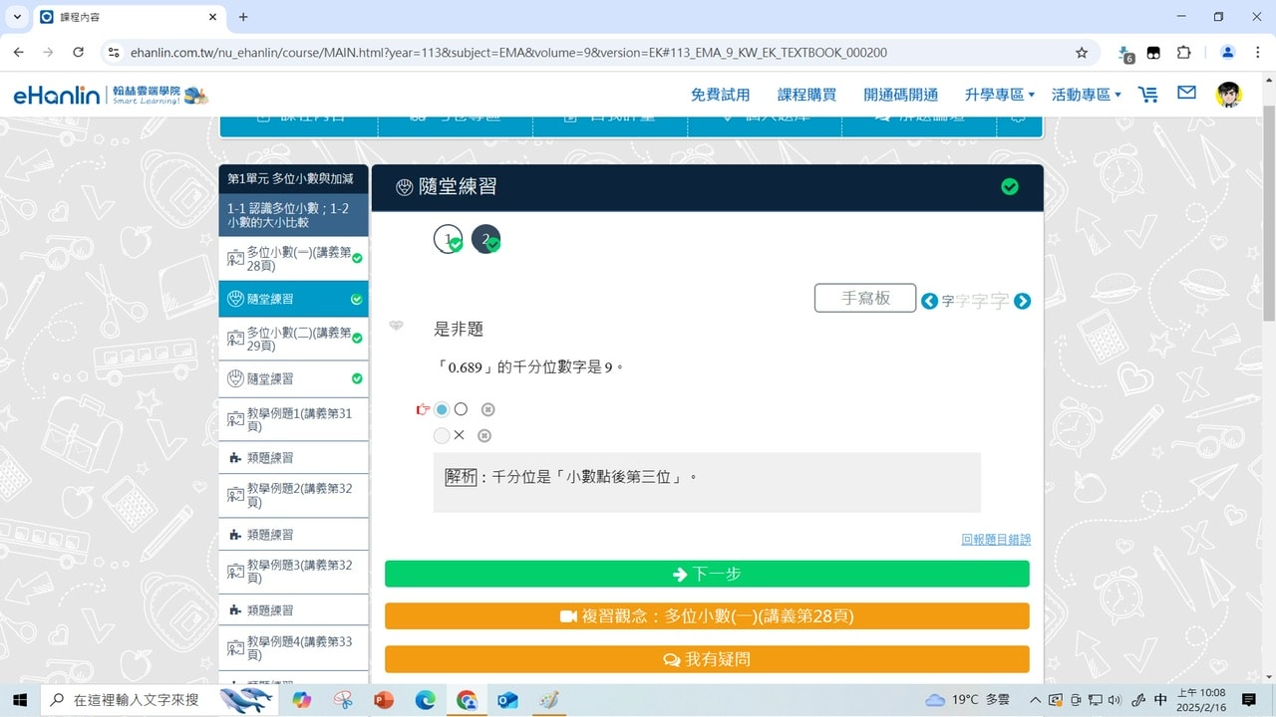Open the Windows Start menu
Image resolution: width=1276 pixels, height=717 pixels.
coord(18,700)
